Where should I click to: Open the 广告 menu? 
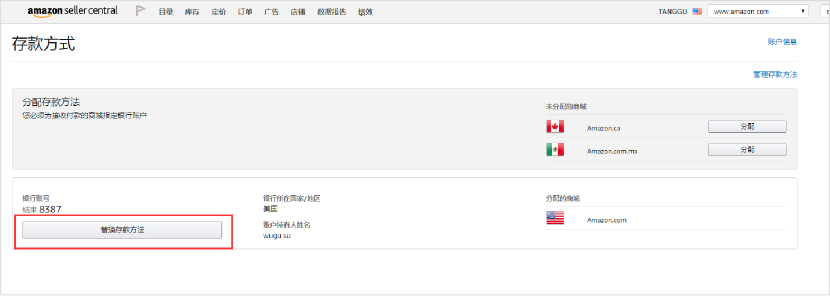271,12
